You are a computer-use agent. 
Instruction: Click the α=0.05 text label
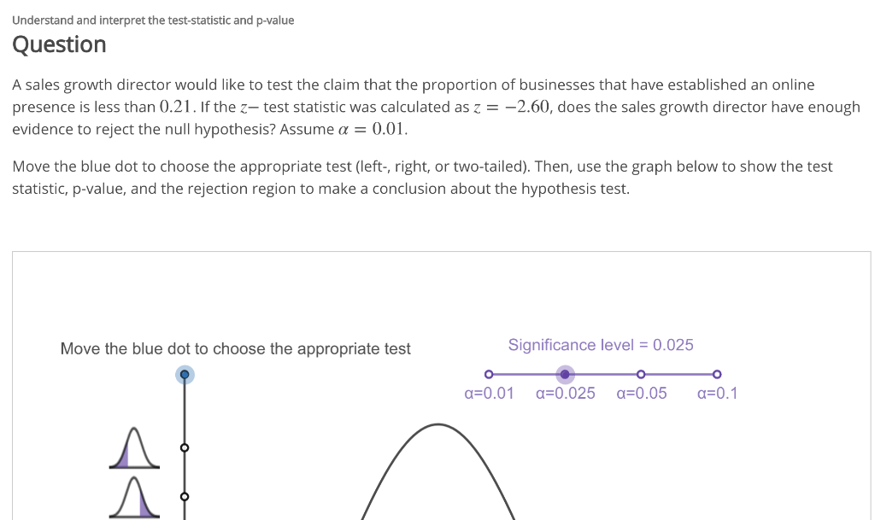641,394
